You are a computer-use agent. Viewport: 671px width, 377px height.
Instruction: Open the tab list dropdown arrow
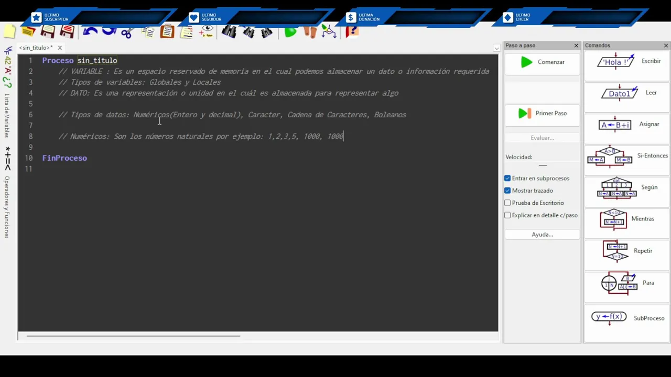coord(496,48)
